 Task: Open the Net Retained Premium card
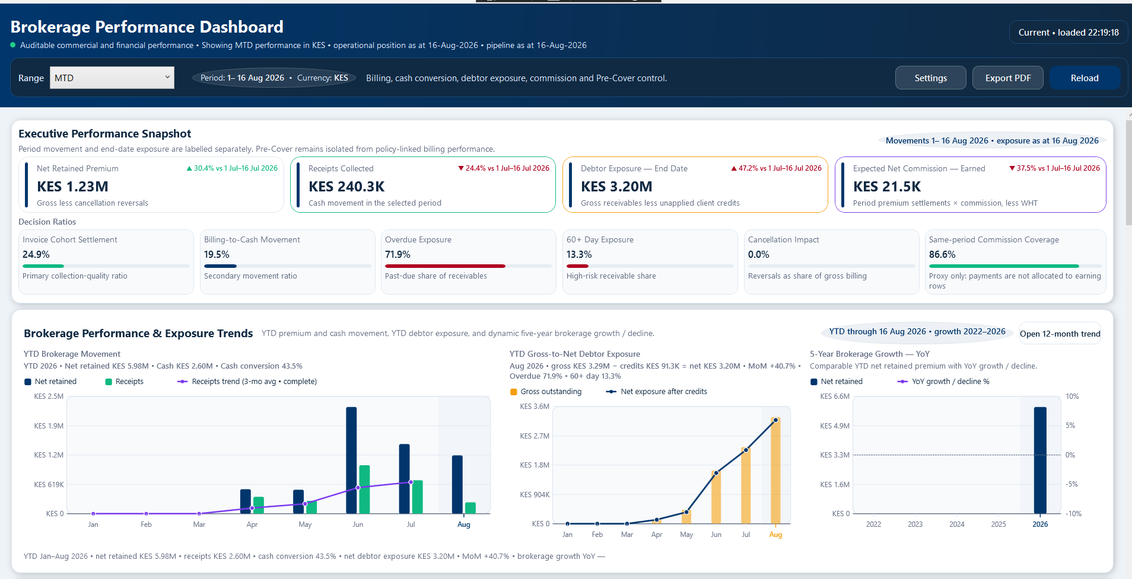(x=151, y=185)
